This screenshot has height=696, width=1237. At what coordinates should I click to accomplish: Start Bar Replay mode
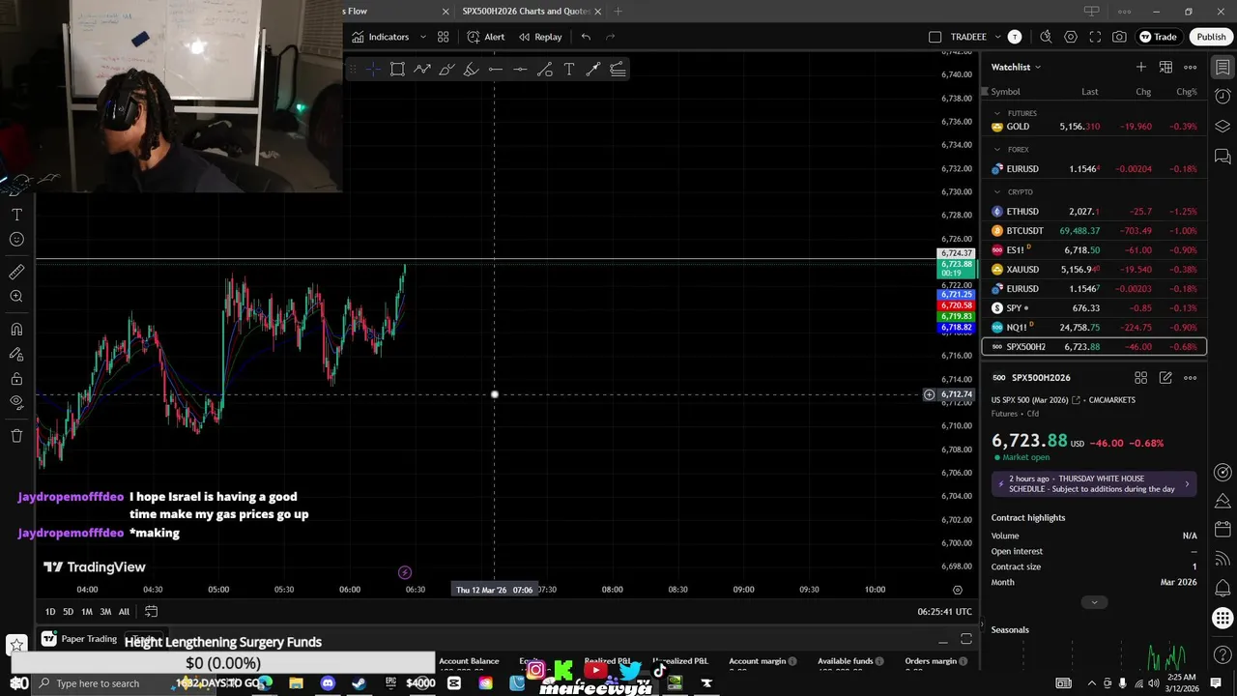539,37
